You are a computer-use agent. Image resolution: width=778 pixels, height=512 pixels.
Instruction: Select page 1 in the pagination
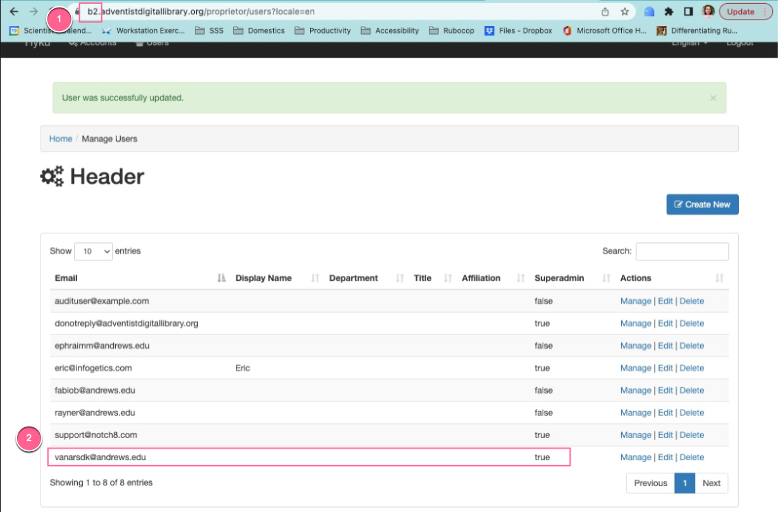click(x=684, y=483)
